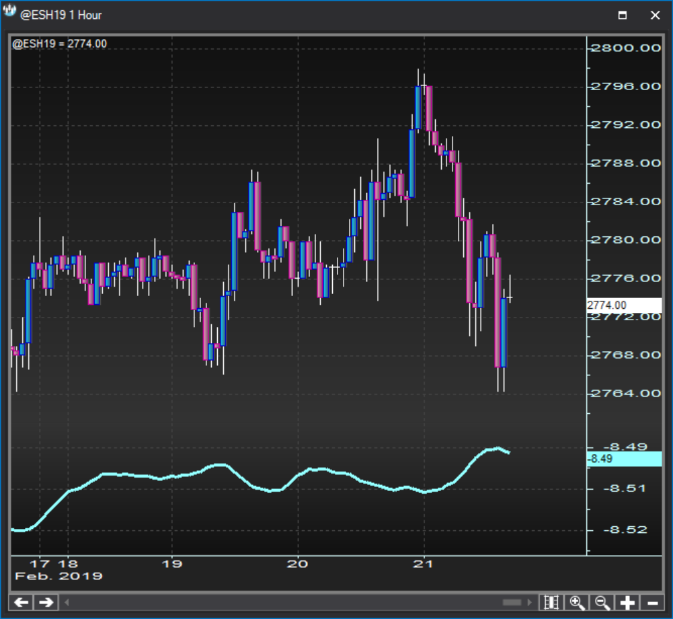Image resolution: width=673 pixels, height=619 pixels.
Task: Click the current price tag 2774.00
Action: click(x=624, y=305)
